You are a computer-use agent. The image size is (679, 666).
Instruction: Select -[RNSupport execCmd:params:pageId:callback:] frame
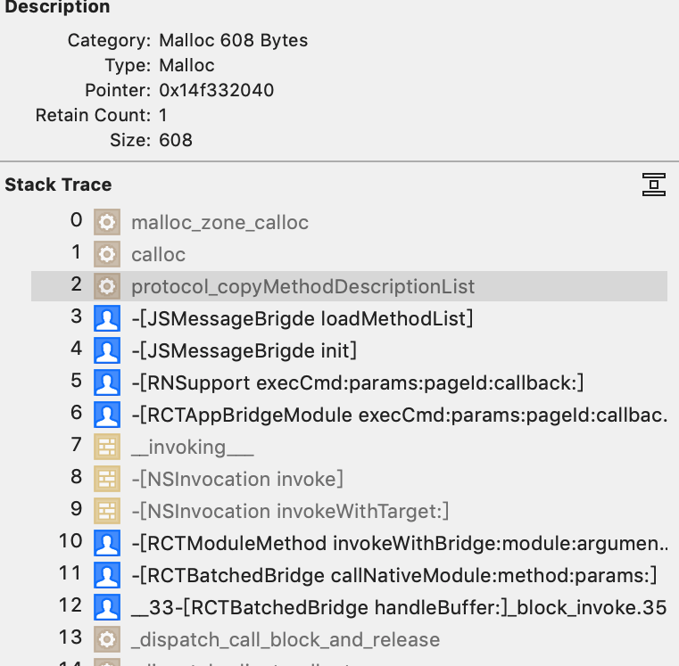point(349,382)
